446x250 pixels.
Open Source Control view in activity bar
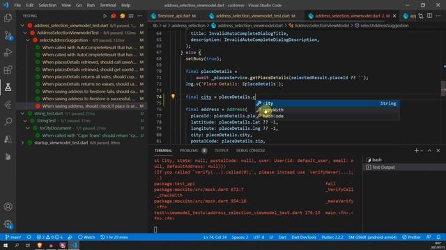click(x=8, y=35)
